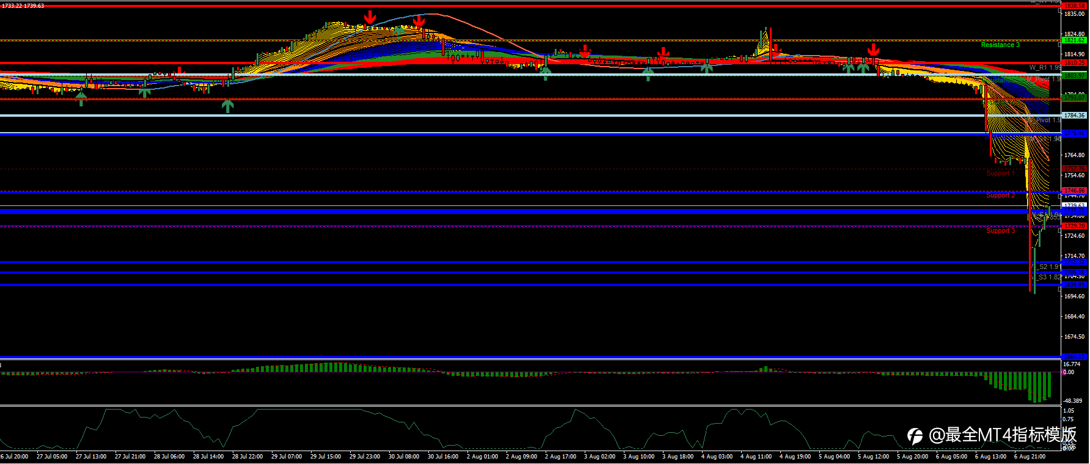Click the 16.774 histogram scale value
The height and width of the screenshot is (464, 1090).
[x=1072, y=364]
